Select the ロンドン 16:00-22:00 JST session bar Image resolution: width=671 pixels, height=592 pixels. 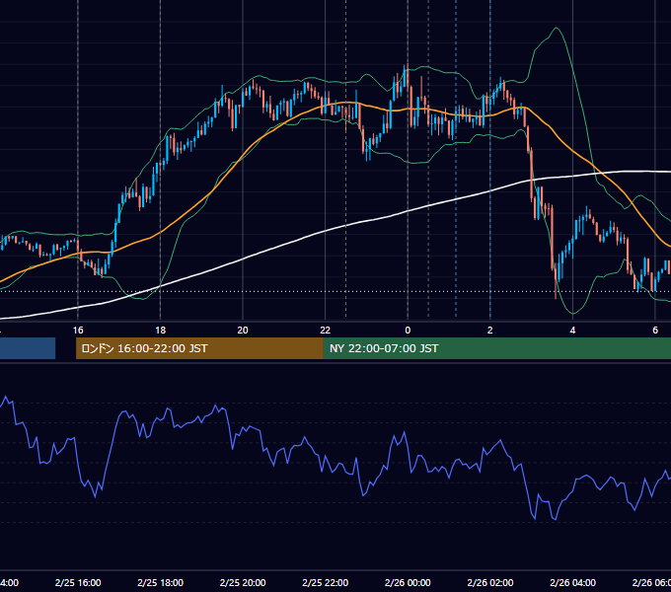coord(199,348)
